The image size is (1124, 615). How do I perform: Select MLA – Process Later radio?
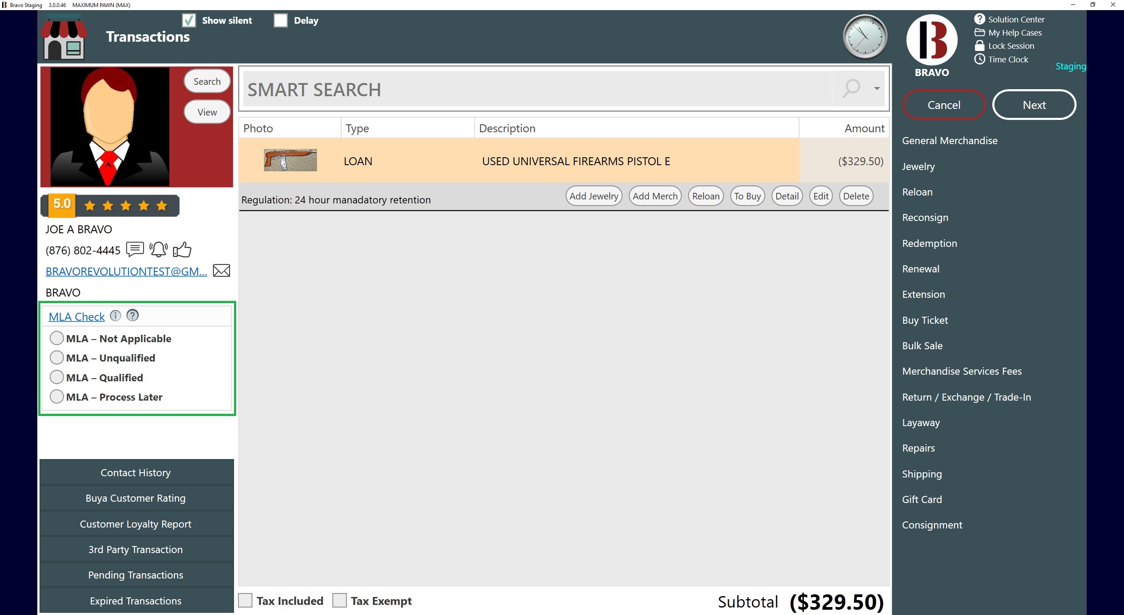[57, 397]
